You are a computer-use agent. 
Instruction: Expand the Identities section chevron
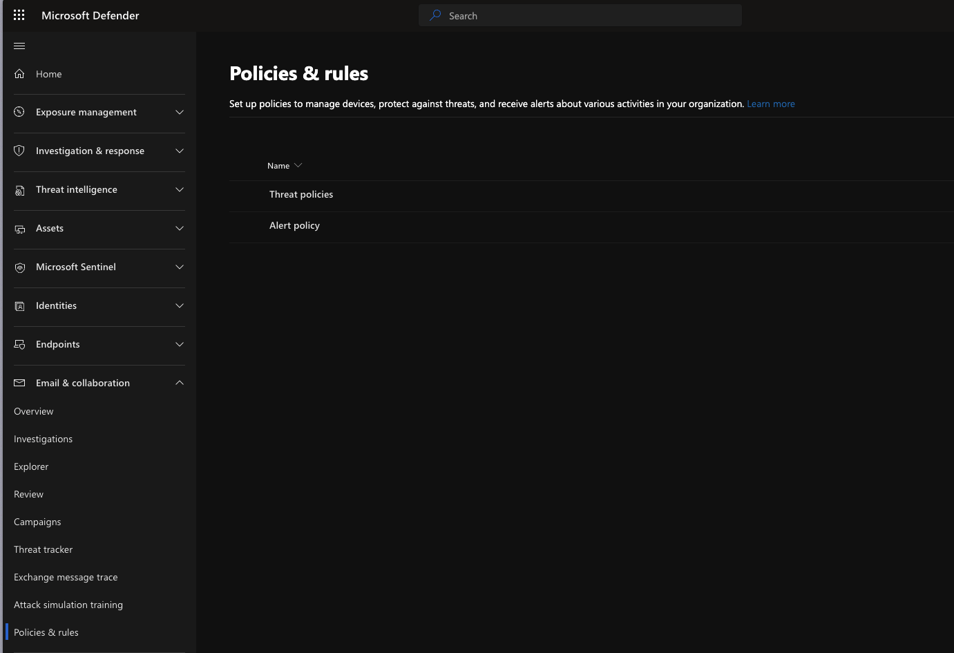click(x=180, y=306)
